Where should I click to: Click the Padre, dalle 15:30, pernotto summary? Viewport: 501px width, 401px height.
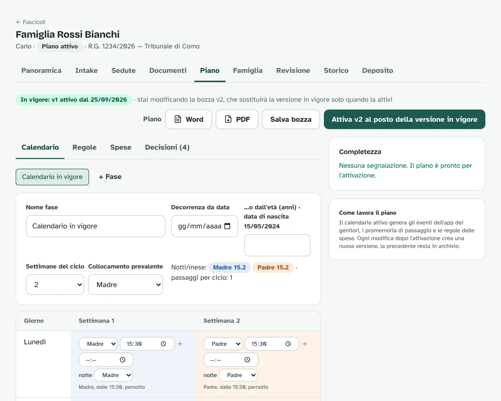tap(236, 387)
